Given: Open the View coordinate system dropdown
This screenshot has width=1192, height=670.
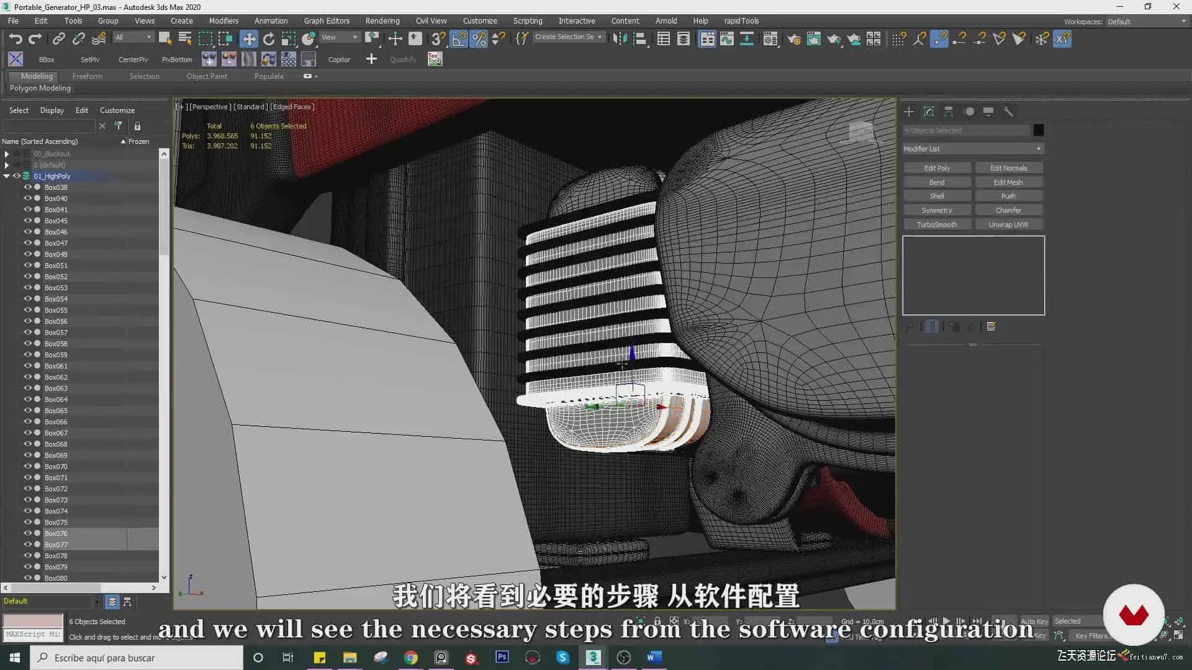Looking at the screenshot, I should [x=339, y=37].
